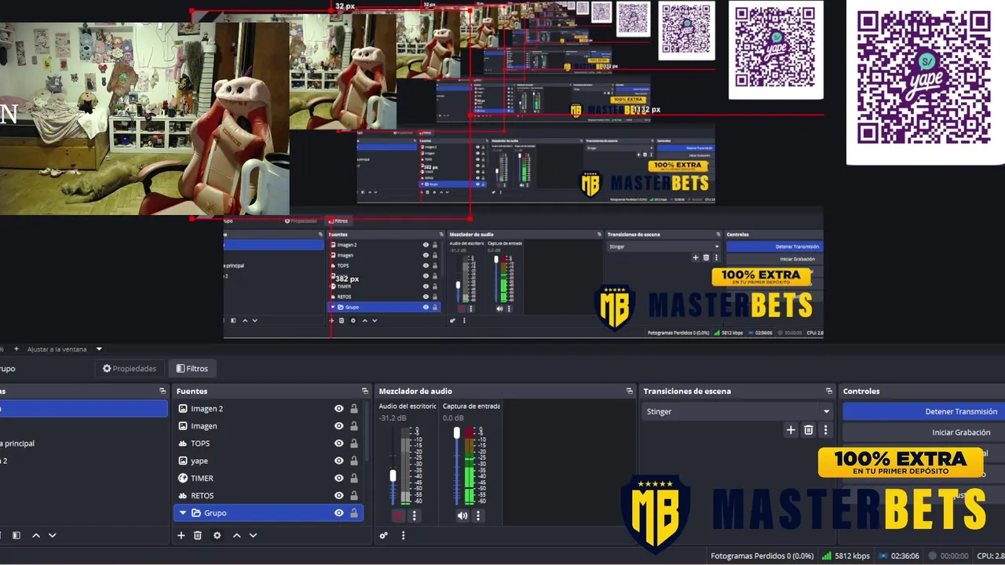Undock the scenes panel float icon
Image resolution: width=1005 pixels, height=565 pixels.
point(163,391)
